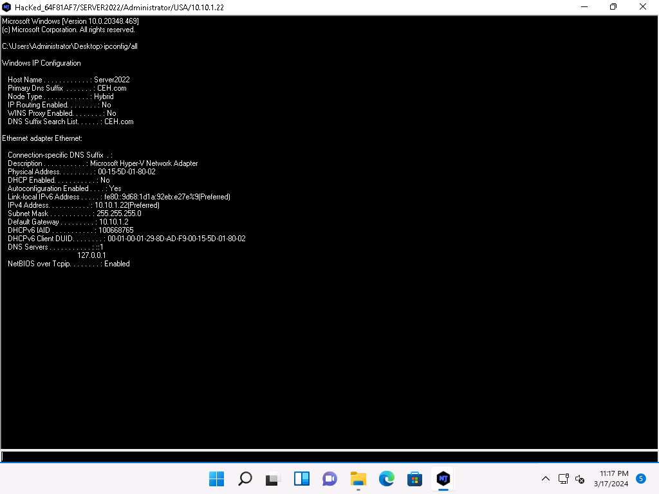
Task: Expand hidden system tray icons
Action: [546, 479]
